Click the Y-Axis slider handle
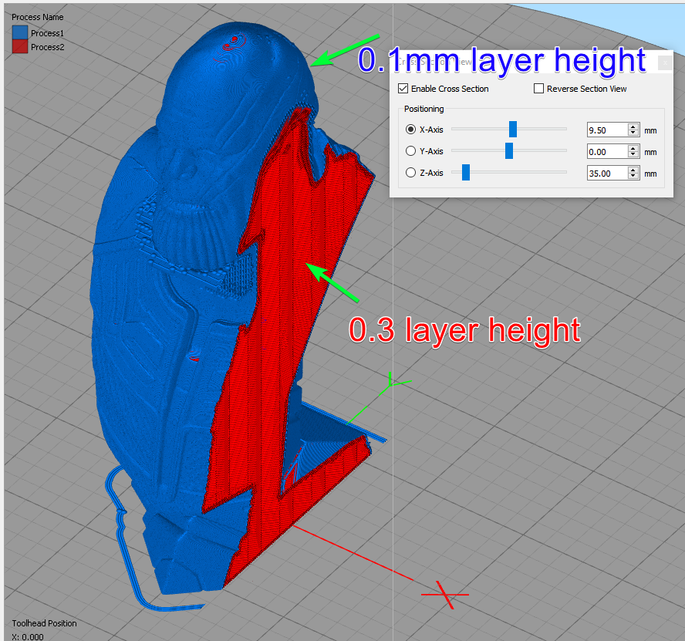Image resolution: width=685 pixels, height=641 pixels. pyautogui.click(x=508, y=150)
